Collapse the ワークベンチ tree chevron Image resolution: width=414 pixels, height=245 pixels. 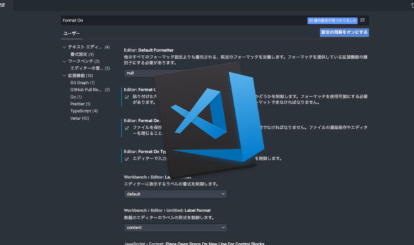pos(64,61)
